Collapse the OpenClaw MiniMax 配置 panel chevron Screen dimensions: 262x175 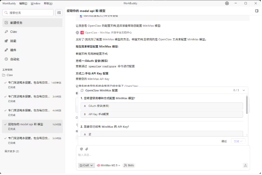point(244,90)
